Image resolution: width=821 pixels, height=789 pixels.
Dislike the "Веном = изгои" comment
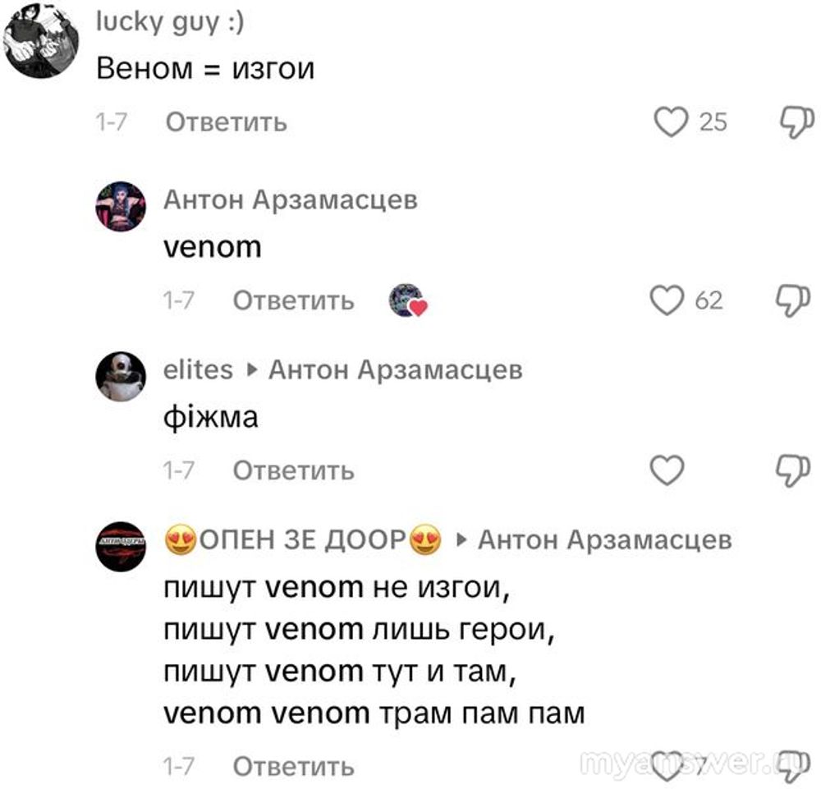797,122
